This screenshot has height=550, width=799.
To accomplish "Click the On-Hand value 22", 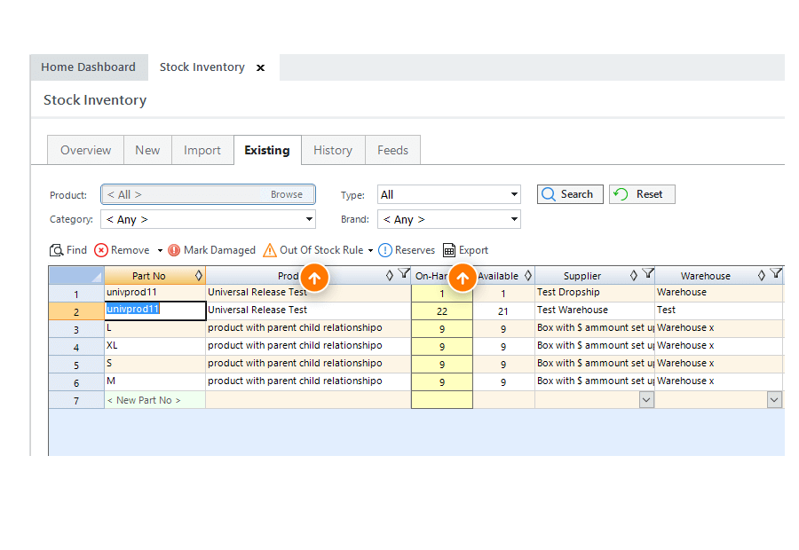I will 442,311.
